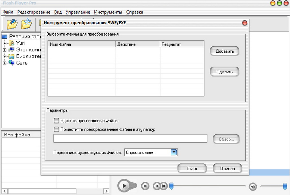The image size is (290, 195).
Task: Enable Удалить оригинальные файлы checkbox
Action: (57, 121)
